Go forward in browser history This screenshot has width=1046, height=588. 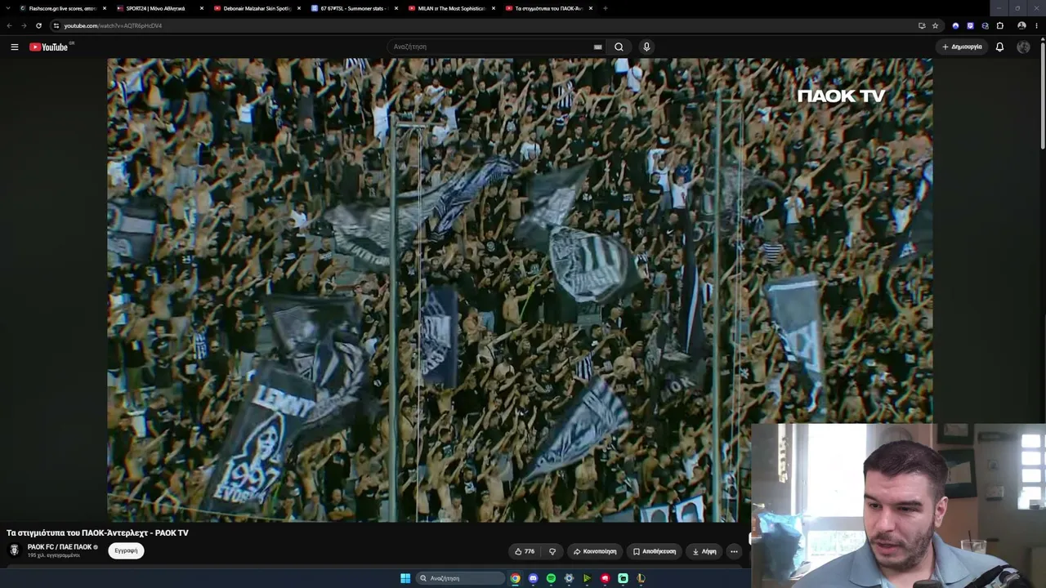(24, 25)
